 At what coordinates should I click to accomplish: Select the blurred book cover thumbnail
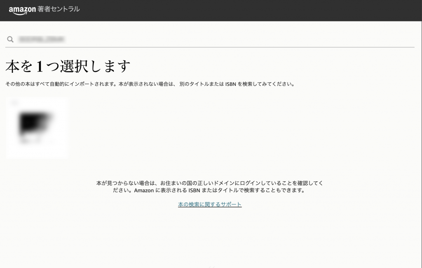point(37,127)
